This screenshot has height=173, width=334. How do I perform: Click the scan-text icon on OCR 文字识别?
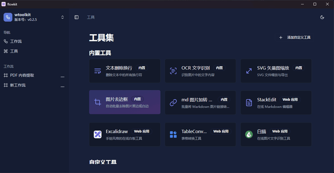[x=173, y=71]
